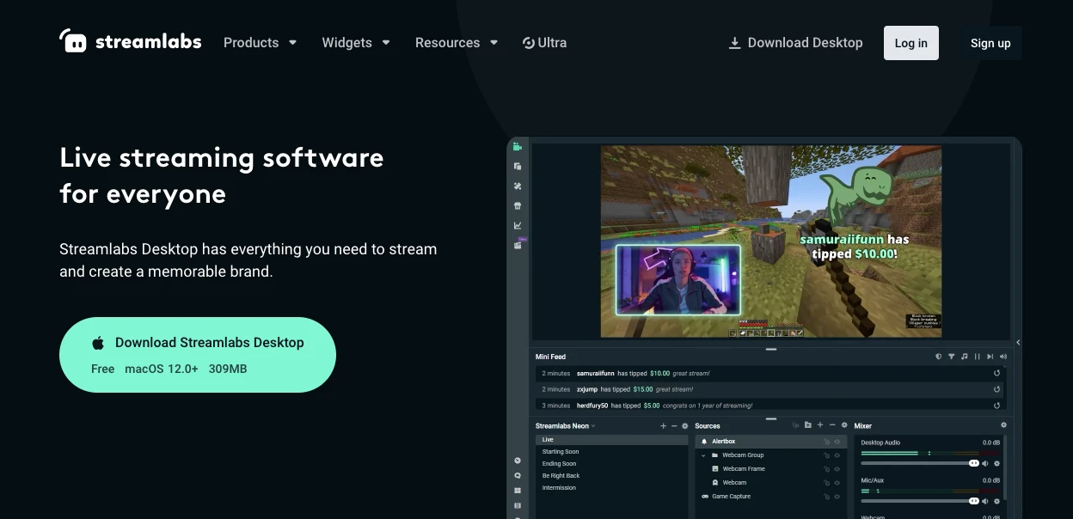Select the Game Capture source row

pyautogui.click(x=772, y=497)
